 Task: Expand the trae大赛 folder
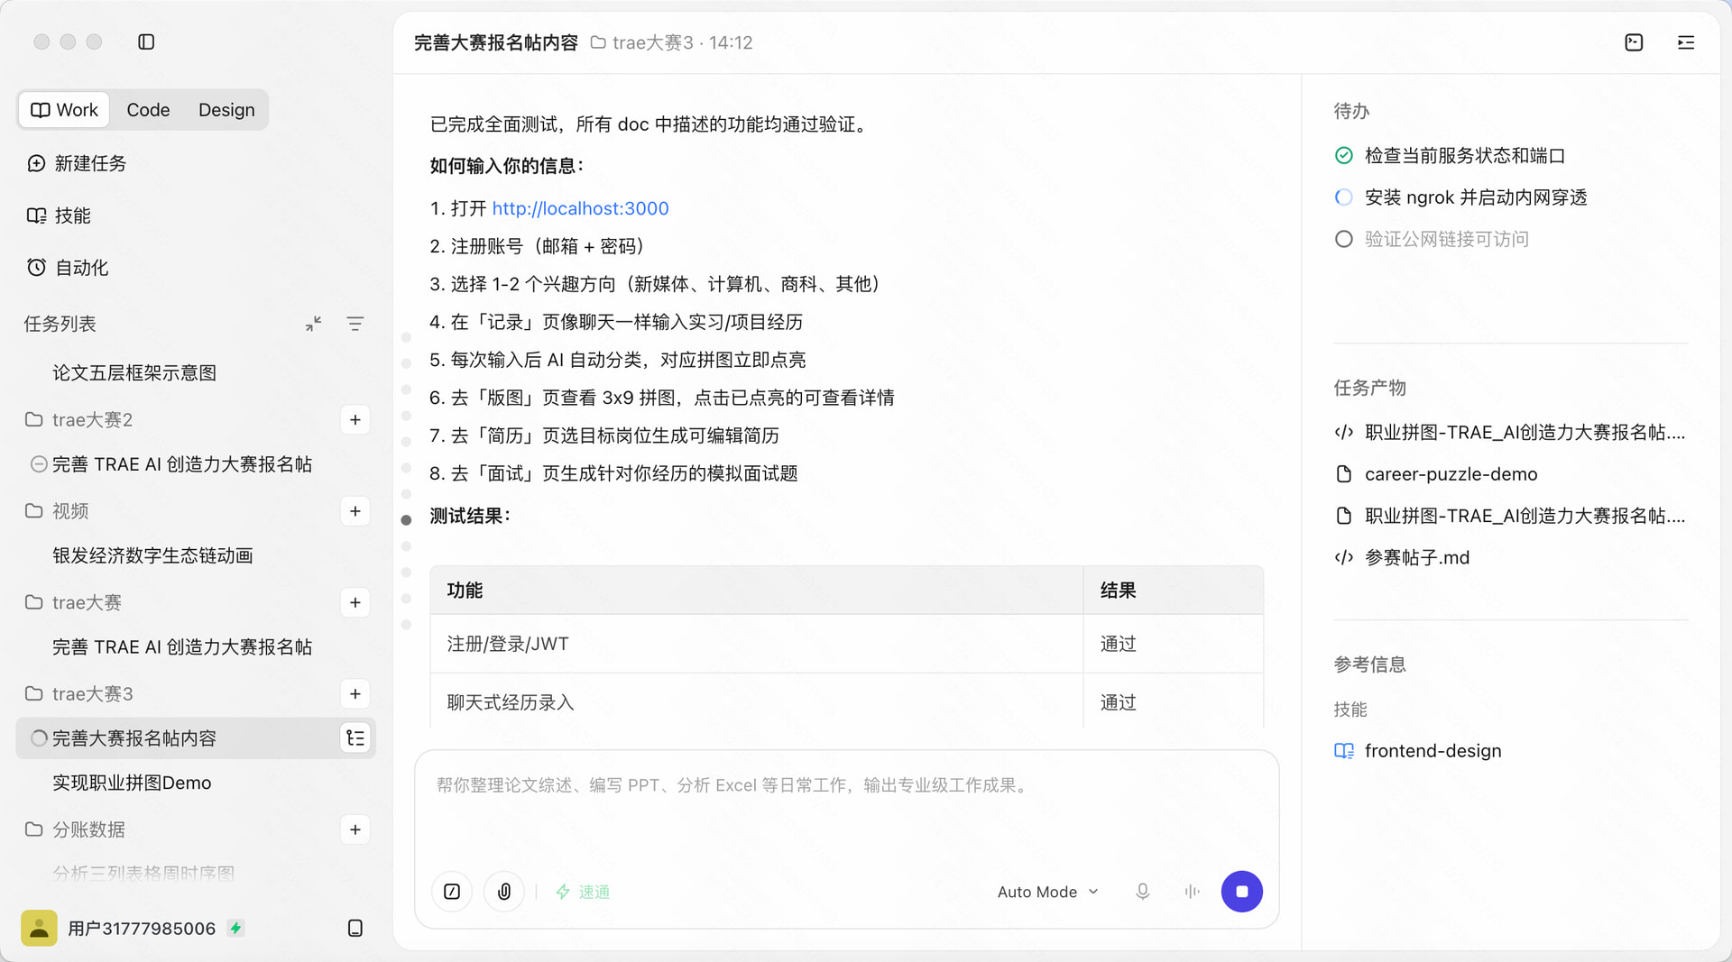(x=73, y=602)
